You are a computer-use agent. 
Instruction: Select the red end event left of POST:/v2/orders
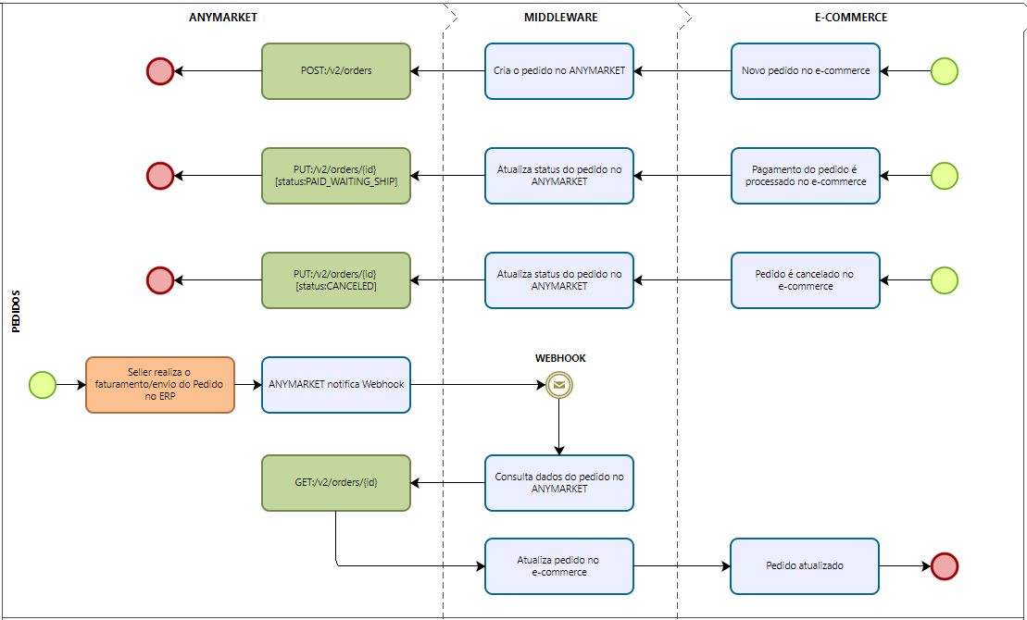[160, 71]
